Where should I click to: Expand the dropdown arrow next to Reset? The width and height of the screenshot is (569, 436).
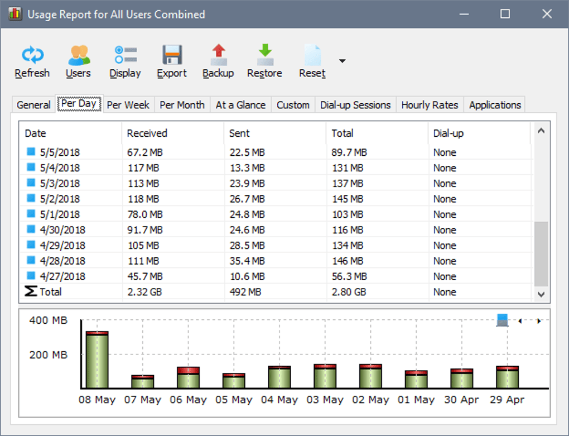pos(343,61)
